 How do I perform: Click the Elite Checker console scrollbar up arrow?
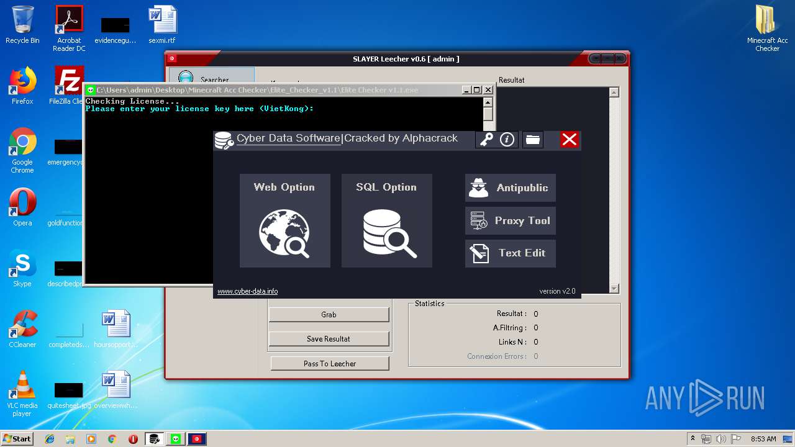pyautogui.click(x=488, y=102)
